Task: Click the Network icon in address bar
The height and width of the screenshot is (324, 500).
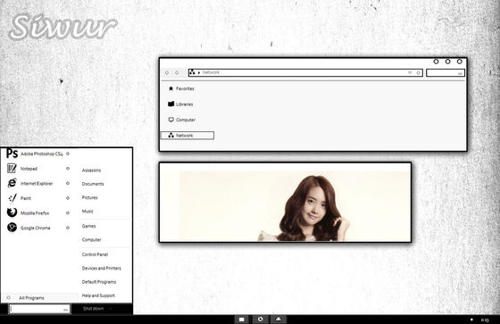Action: [x=192, y=72]
